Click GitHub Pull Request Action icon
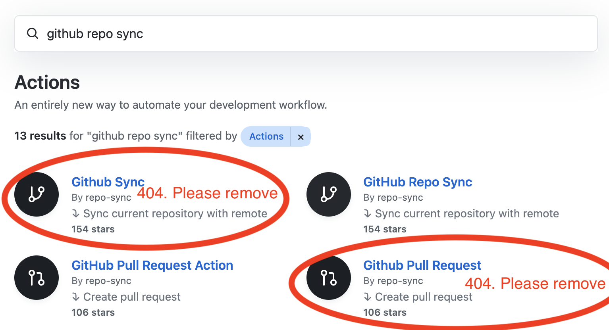Image resolution: width=609 pixels, height=330 pixels. [x=37, y=278]
